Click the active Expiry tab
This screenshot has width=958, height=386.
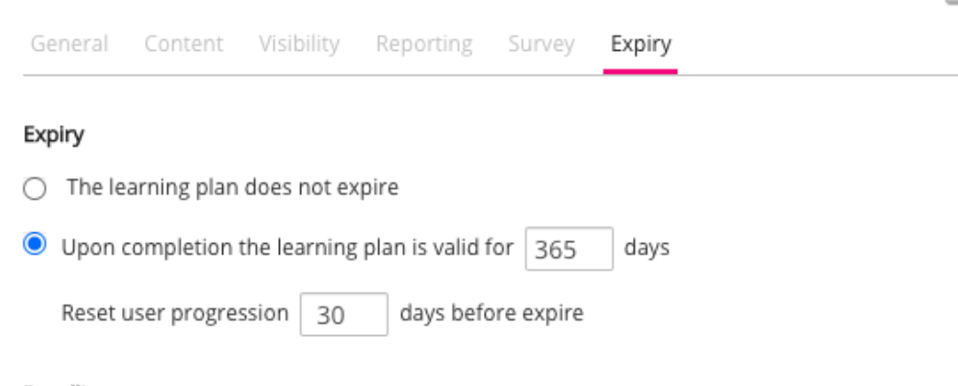pyautogui.click(x=641, y=44)
